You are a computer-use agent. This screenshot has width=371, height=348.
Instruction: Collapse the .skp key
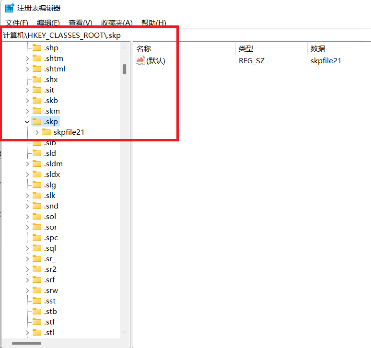[27, 122]
